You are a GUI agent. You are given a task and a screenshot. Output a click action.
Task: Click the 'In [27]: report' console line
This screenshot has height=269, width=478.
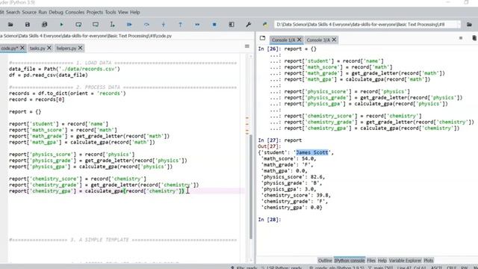click(x=280, y=140)
